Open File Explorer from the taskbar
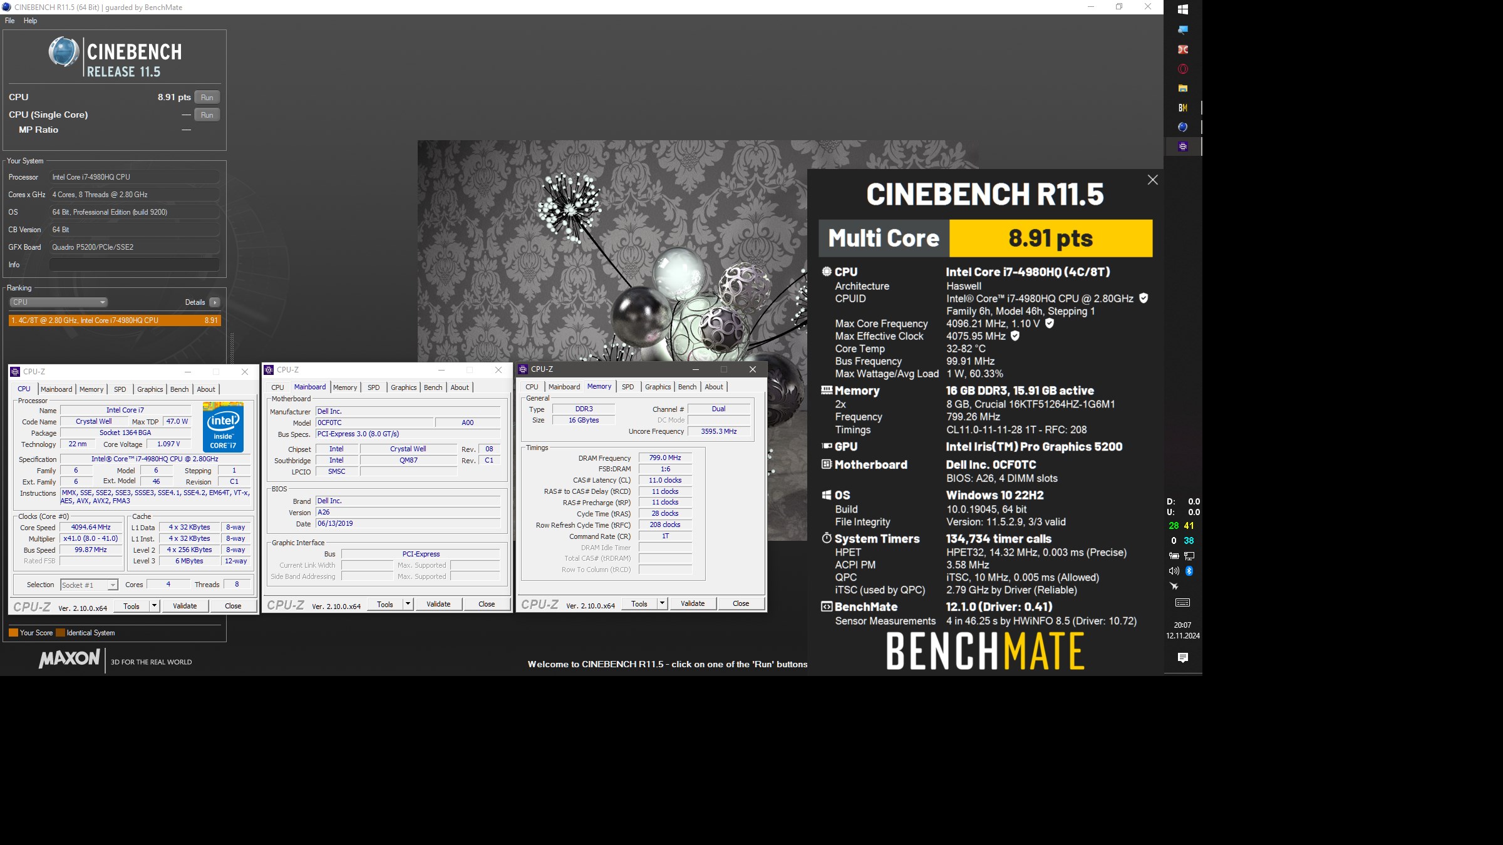This screenshot has height=845, width=1503. pyautogui.click(x=1182, y=88)
